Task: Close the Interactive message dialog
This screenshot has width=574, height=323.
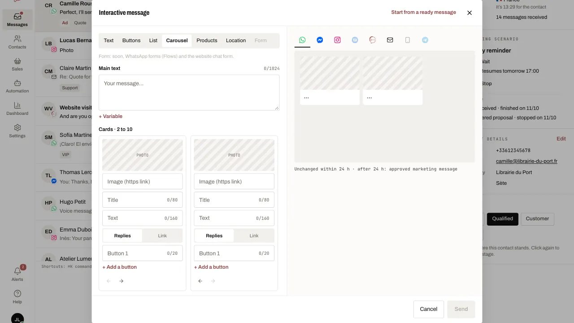Action: tap(470, 13)
